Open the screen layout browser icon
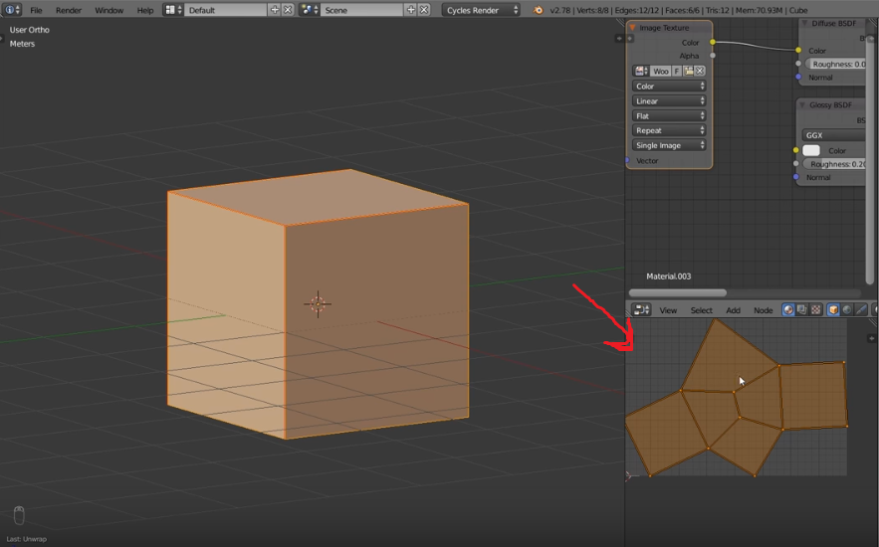The width and height of the screenshot is (879, 547). click(x=173, y=10)
